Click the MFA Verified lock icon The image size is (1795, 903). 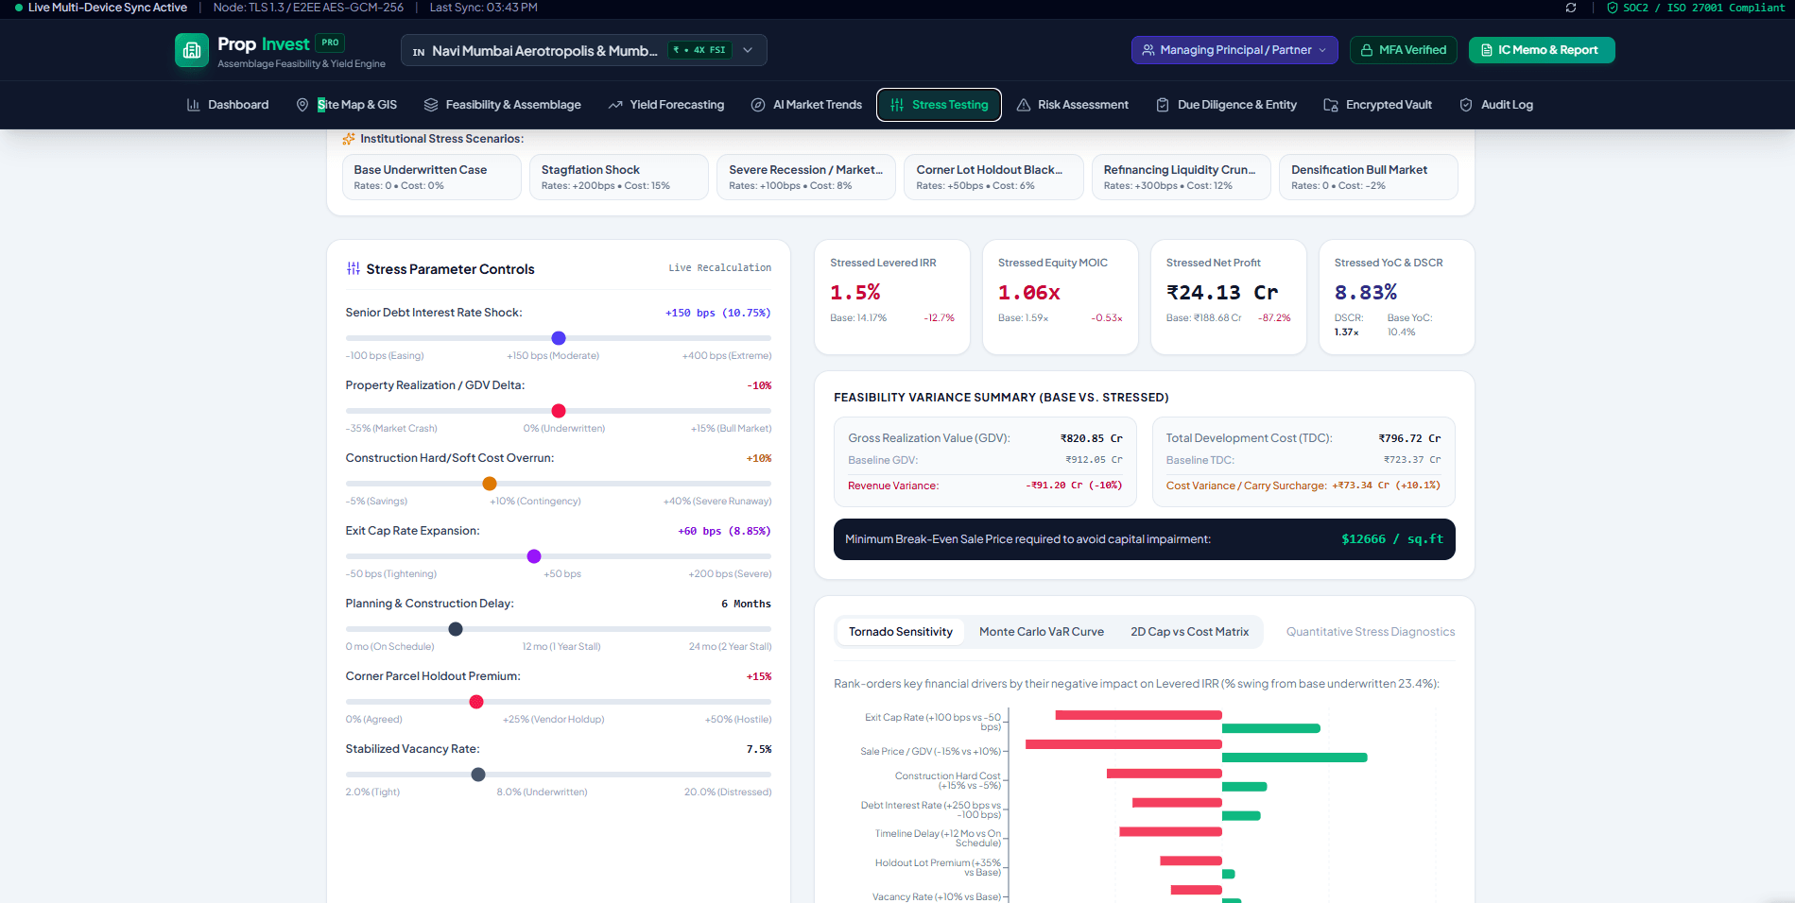coord(1367,50)
